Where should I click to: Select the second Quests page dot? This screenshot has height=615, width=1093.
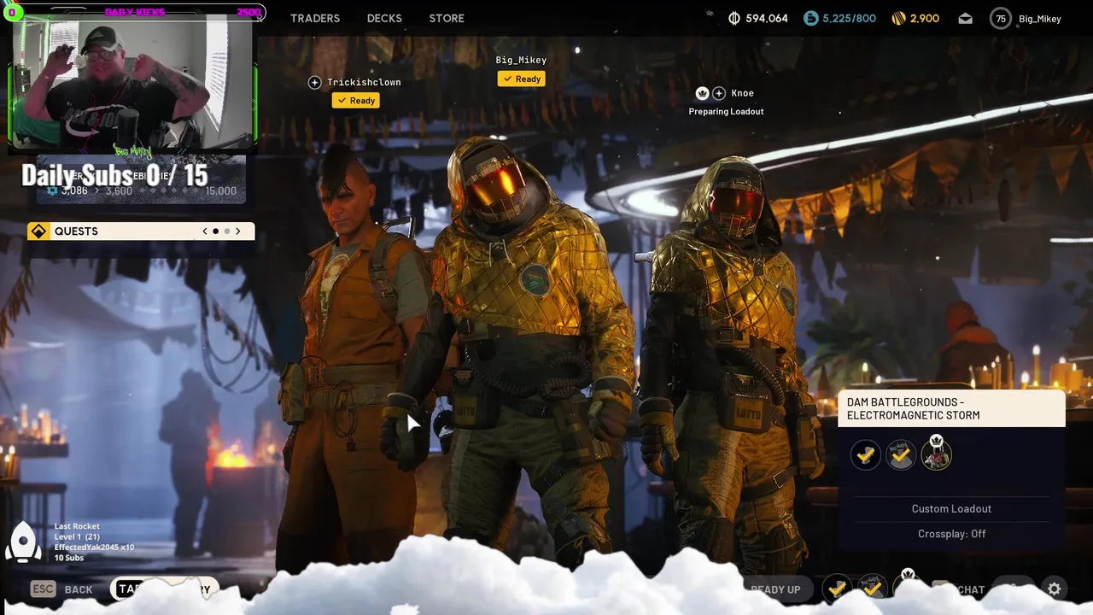tap(227, 231)
